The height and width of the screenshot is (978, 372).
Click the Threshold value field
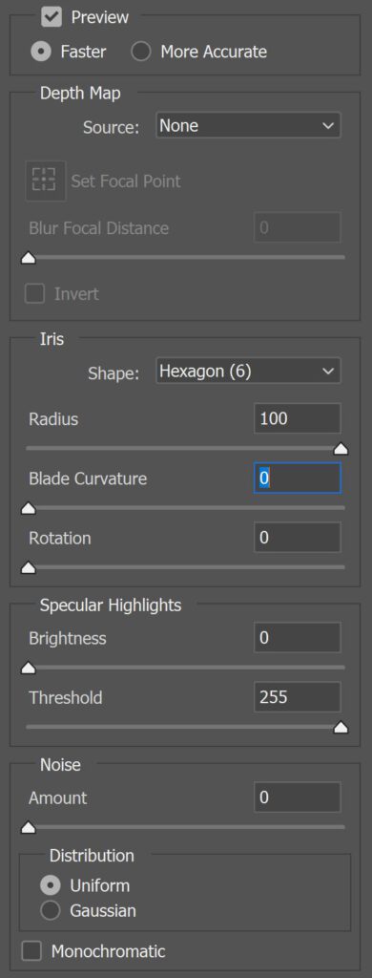tap(298, 697)
